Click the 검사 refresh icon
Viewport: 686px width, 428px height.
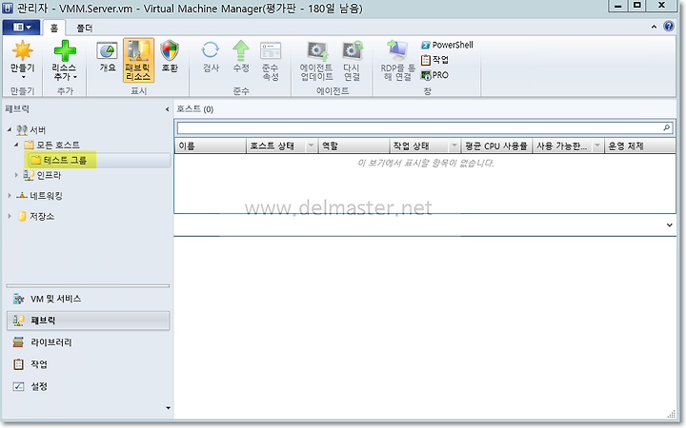click(x=211, y=50)
